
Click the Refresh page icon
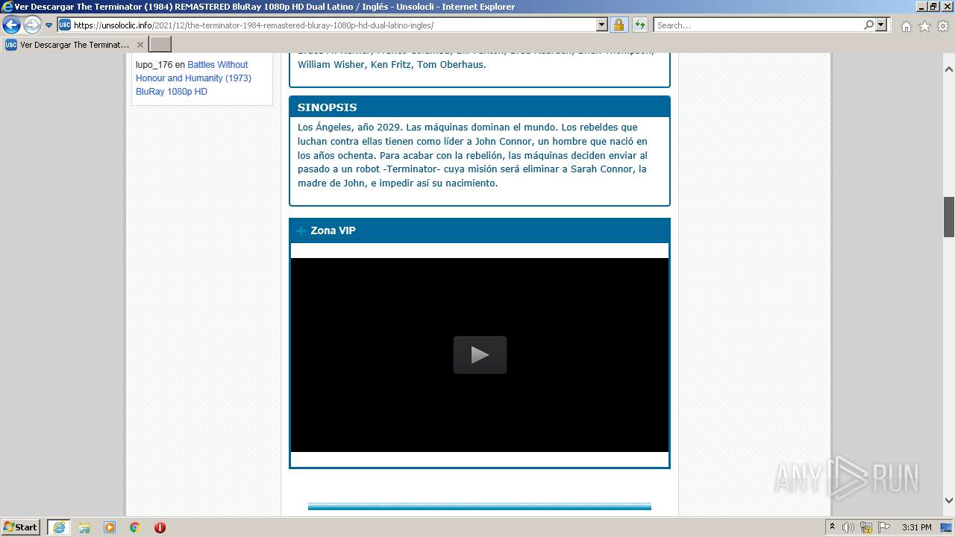[640, 25]
